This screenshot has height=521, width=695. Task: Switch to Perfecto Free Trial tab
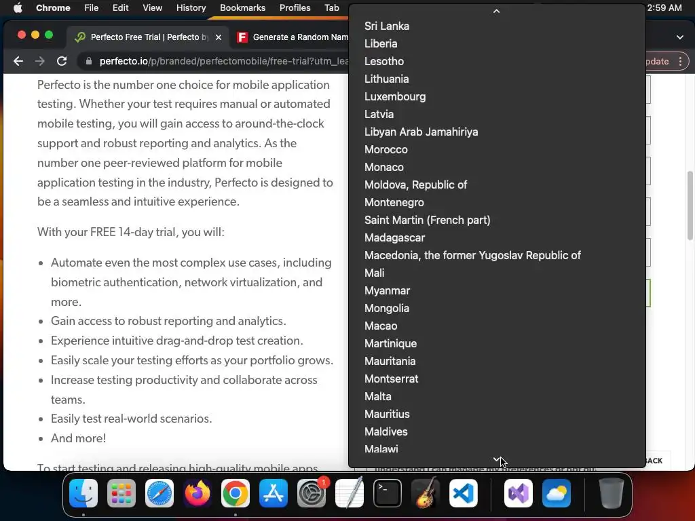[x=147, y=37]
